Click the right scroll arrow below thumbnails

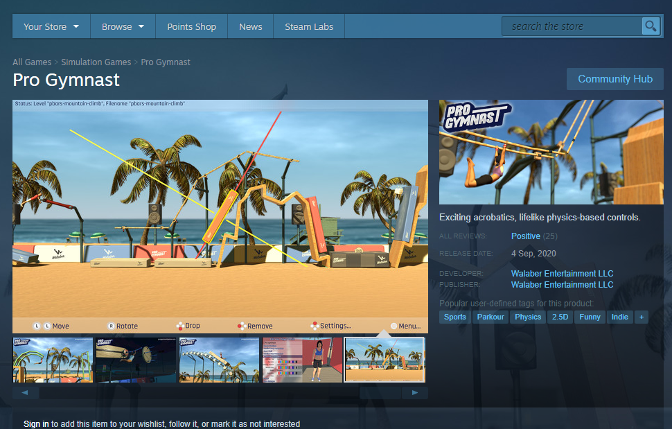click(414, 392)
